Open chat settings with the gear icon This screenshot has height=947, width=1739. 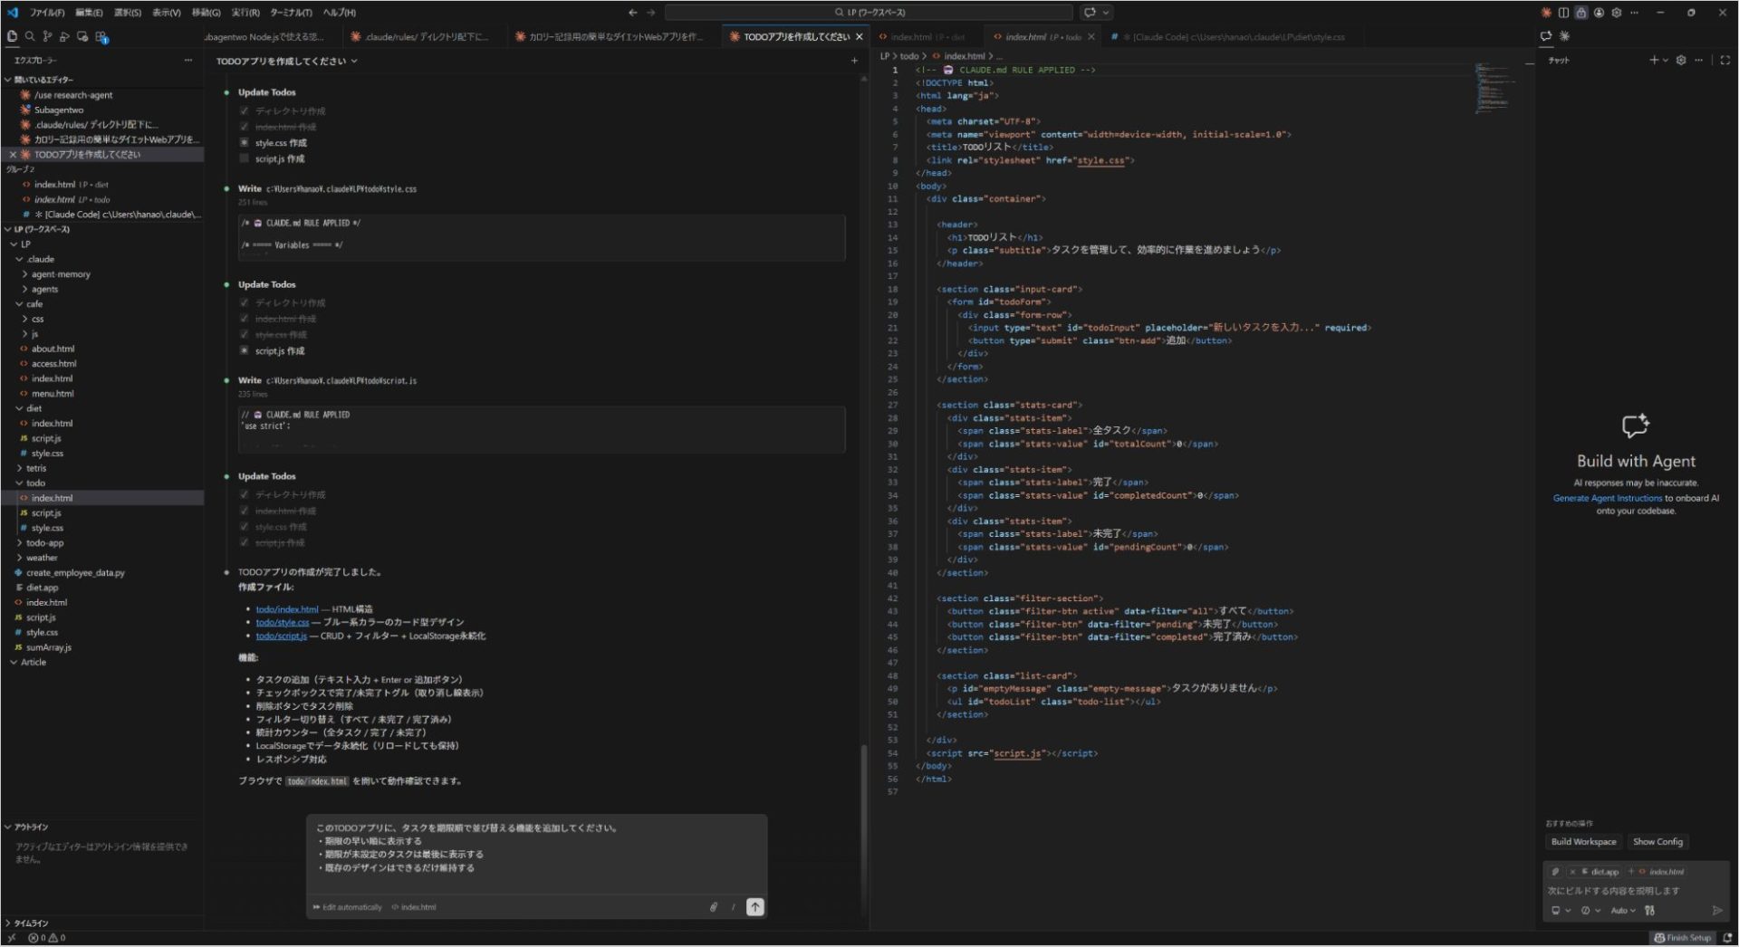[x=1681, y=60]
